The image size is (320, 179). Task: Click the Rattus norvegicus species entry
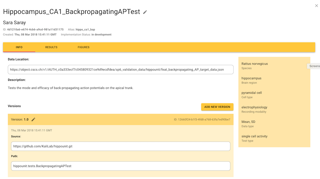(254, 64)
